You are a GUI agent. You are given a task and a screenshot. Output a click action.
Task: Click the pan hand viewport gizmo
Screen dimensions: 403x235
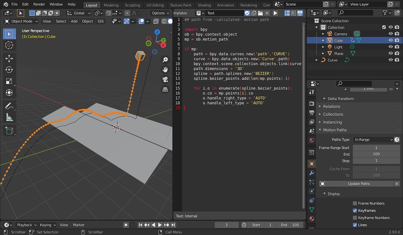coord(165,70)
